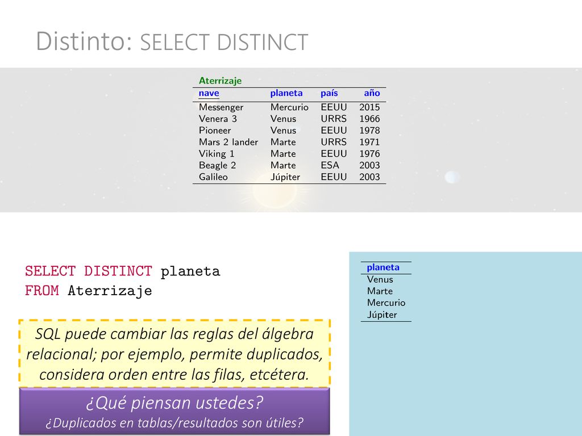Click the "Pioneer" cell
Image resolution: width=582 pixels, height=436 pixels.
pos(214,131)
